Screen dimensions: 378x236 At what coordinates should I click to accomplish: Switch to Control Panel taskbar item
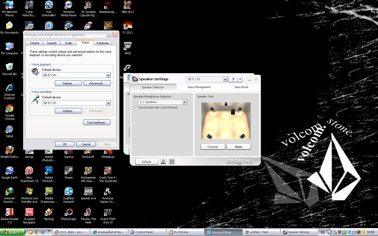[147, 232]
